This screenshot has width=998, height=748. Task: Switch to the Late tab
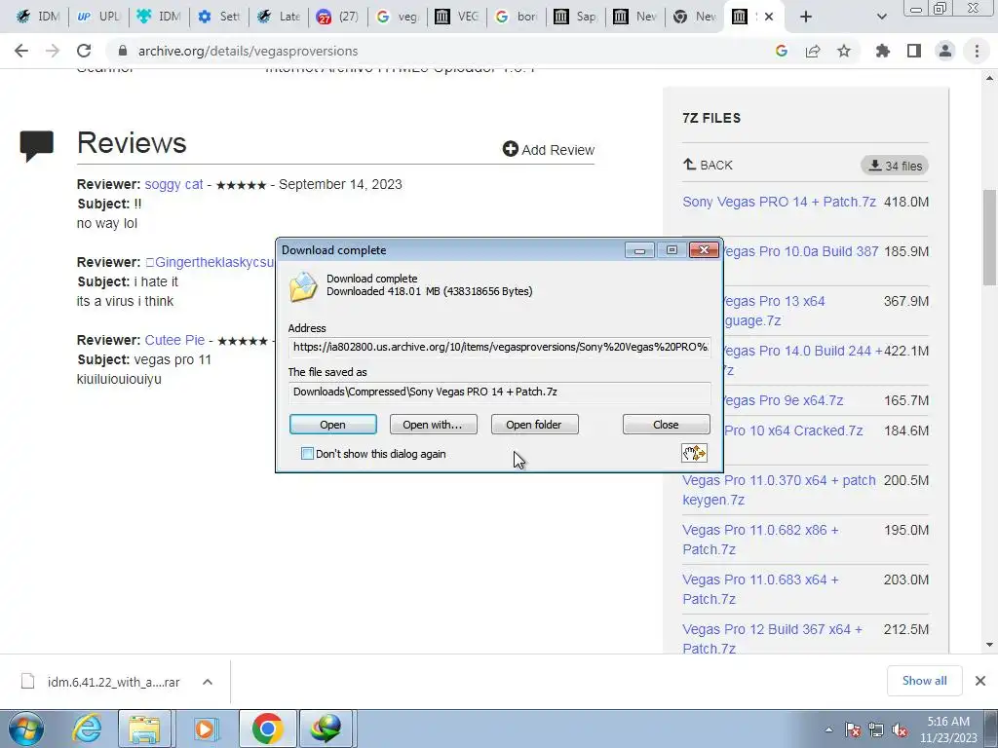(x=279, y=17)
